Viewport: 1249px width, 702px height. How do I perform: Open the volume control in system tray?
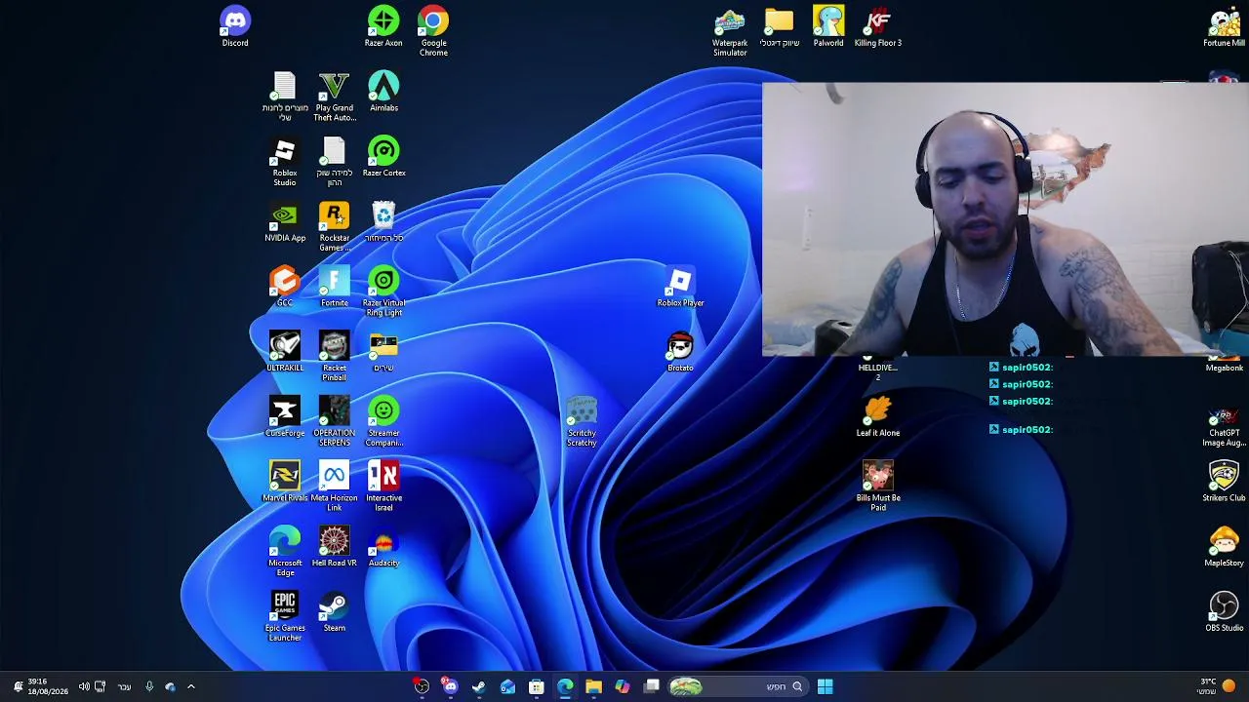tap(84, 686)
